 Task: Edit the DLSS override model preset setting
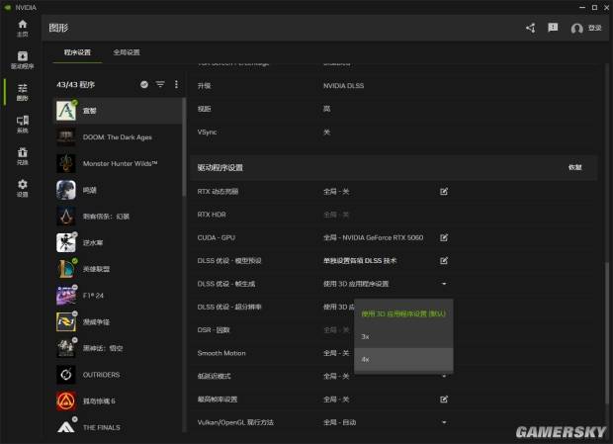[x=444, y=261]
